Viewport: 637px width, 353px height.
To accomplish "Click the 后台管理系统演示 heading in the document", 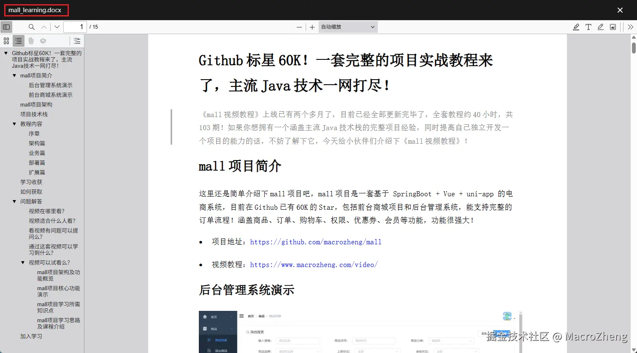I will (x=247, y=290).
